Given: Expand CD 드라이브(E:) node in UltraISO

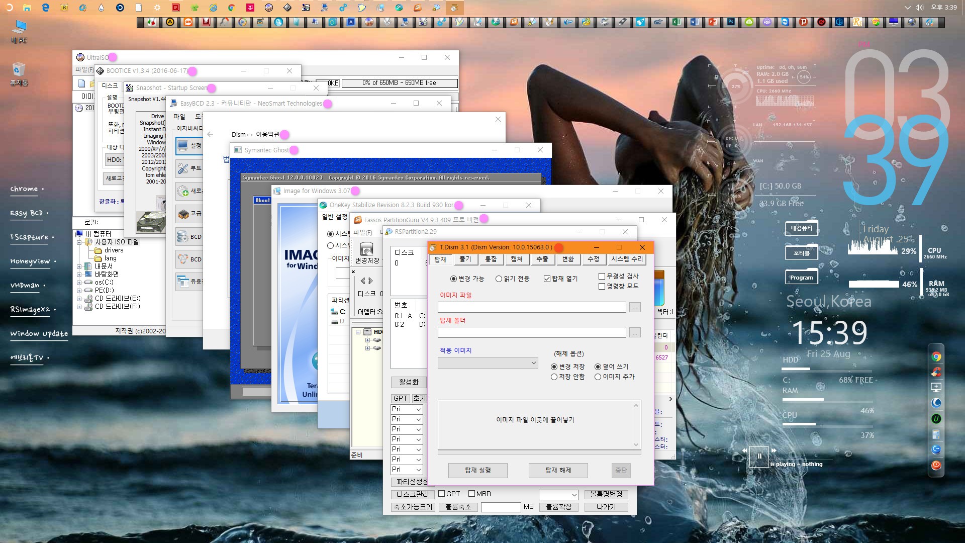Looking at the screenshot, I should pos(79,299).
